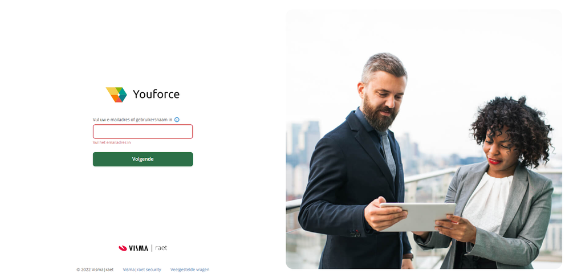This screenshot has height=278, width=569.
Task: Click the 'Vul uw e-mailadres of gebruikersnaam in' label
Action: [x=132, y=120]
